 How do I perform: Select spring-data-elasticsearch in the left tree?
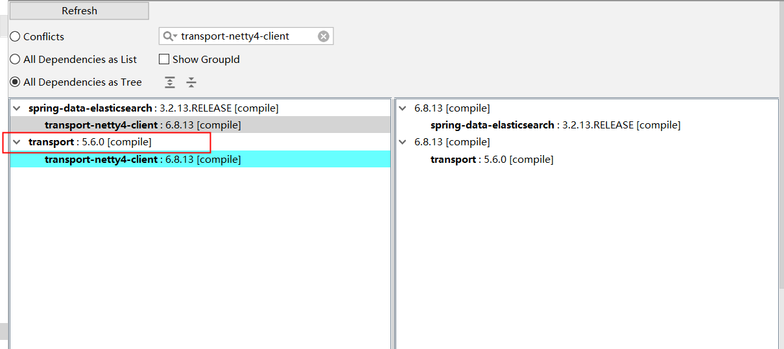pyautogui.click(x=154, y=108)
